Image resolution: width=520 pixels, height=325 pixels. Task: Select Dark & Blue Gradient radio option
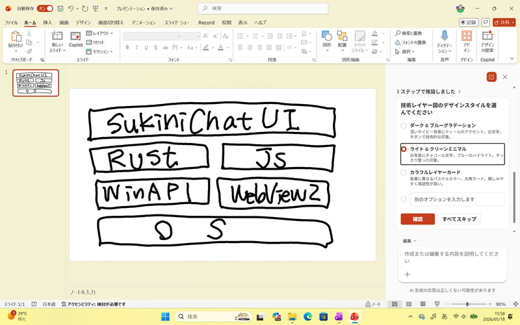[404, 125]
